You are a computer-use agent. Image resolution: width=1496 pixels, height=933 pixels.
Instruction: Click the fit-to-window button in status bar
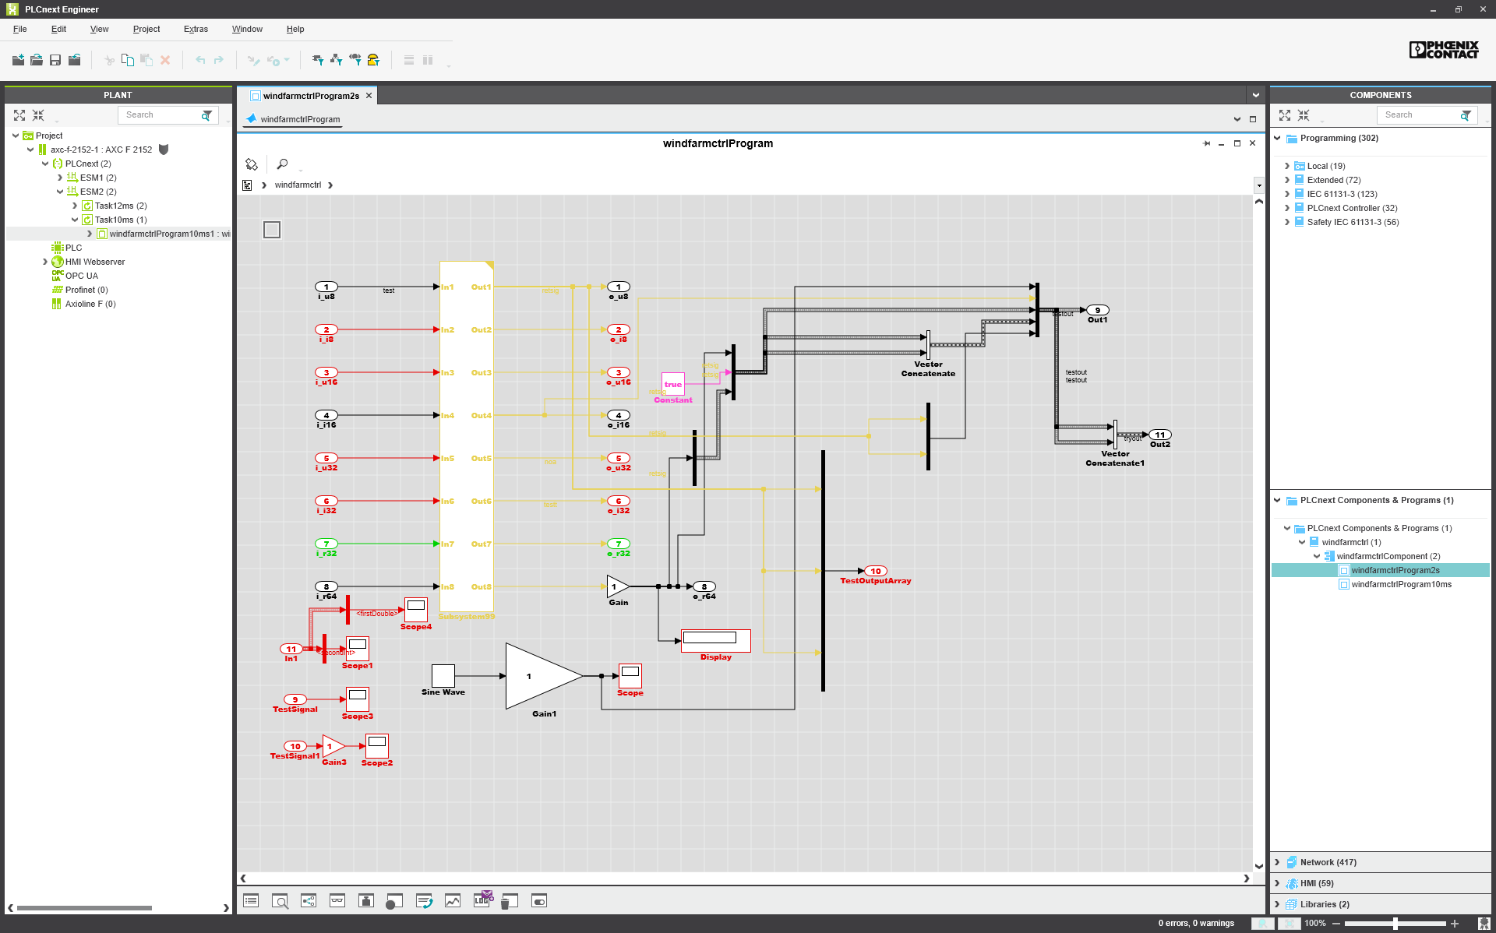click(x=1290, y=924)
